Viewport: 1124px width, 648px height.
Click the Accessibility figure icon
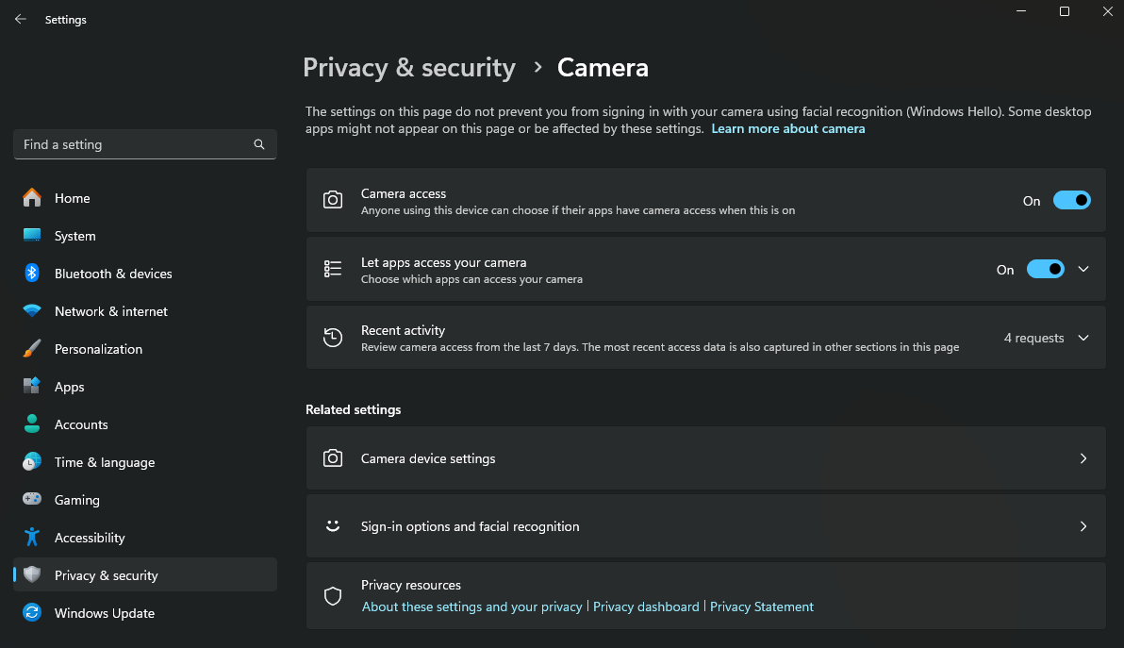(32, 538)
